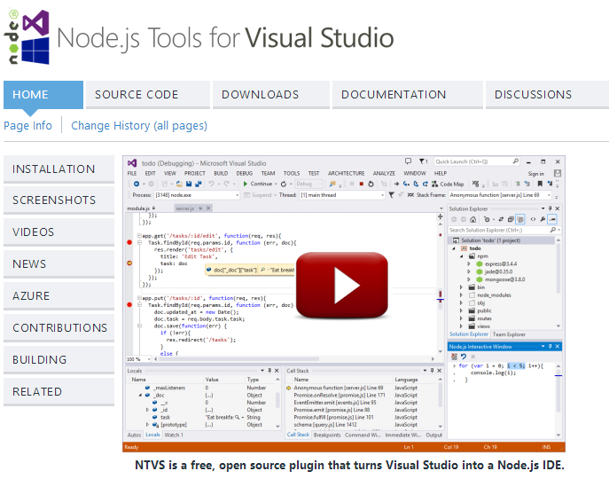Toggle breakpoint on Task.findById line under app.get
The width and height of the screenshot is (609, 479).
[x=129, y=242]
